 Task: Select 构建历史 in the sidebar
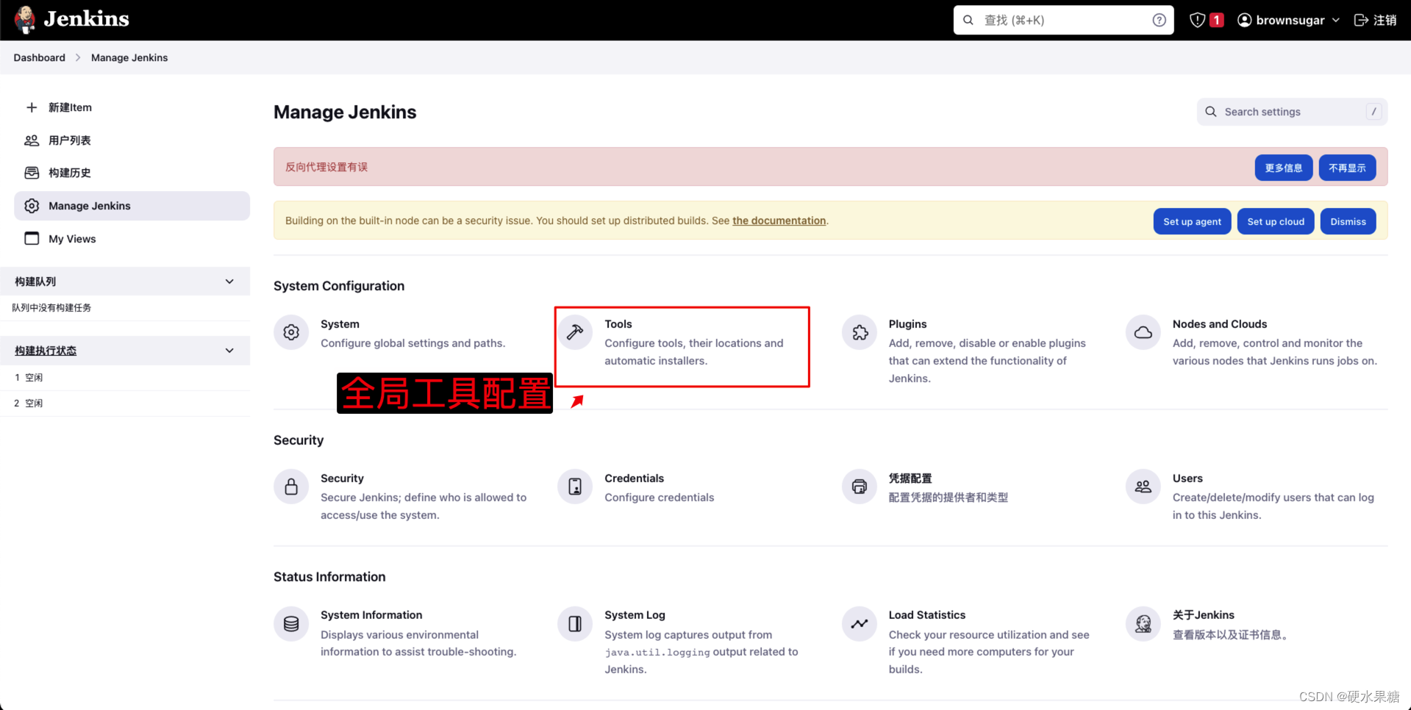[132, 173]
